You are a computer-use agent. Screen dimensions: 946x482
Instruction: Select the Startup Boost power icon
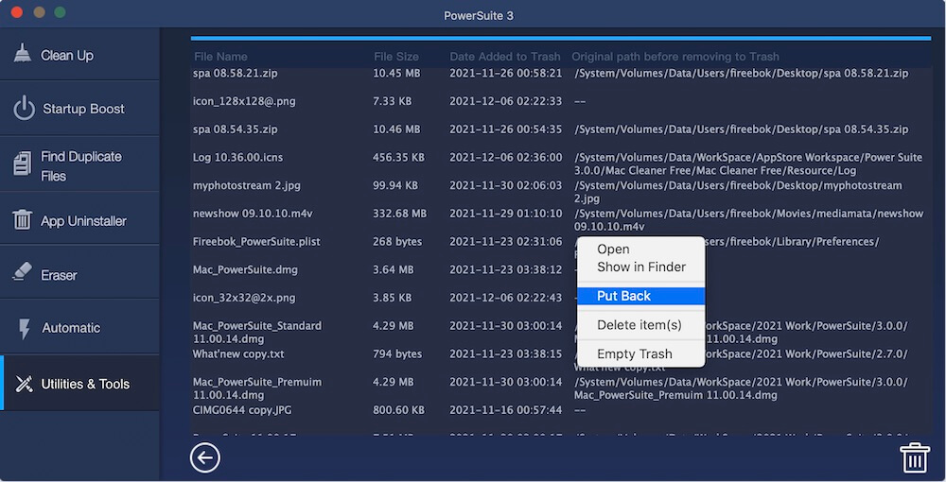coord(25,108)
